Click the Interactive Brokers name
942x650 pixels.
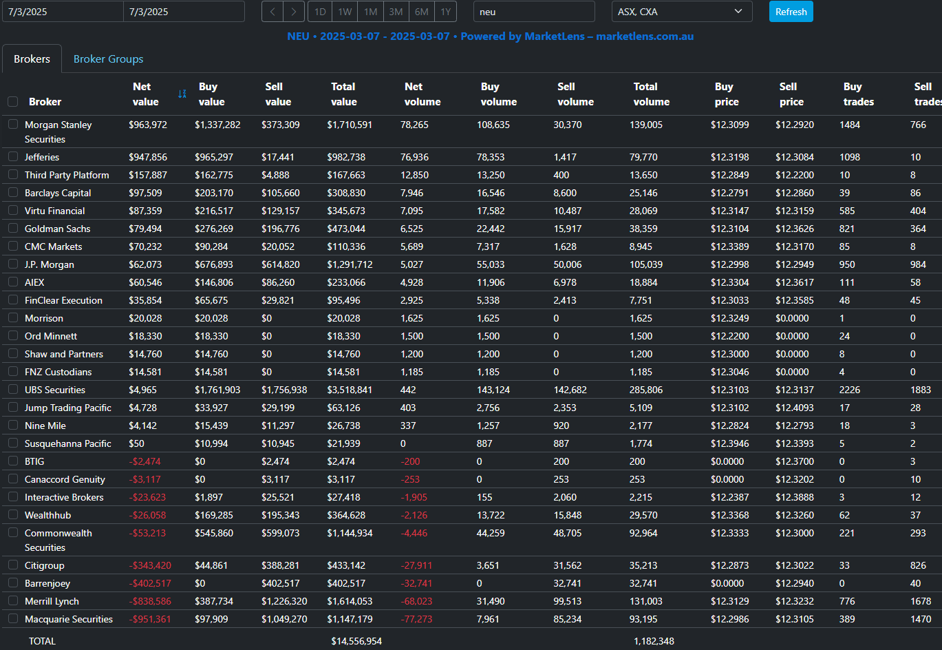pyautogui.click(x=64, y=497)
